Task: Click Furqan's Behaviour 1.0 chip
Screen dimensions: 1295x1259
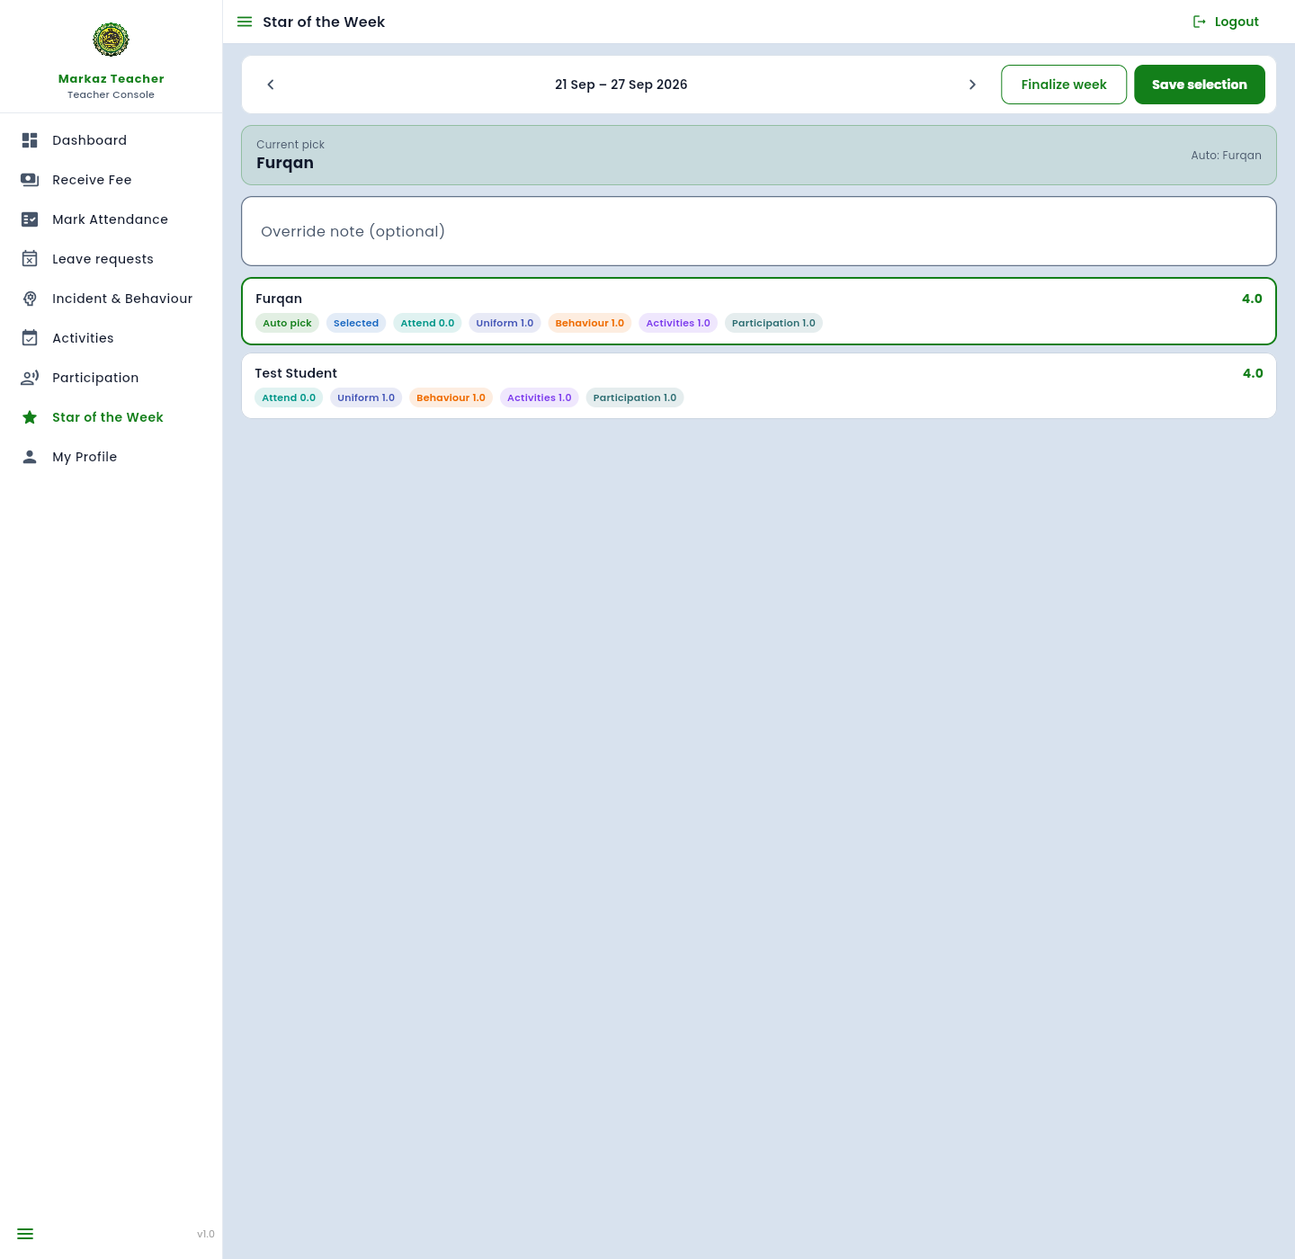Action: (590, 323)
